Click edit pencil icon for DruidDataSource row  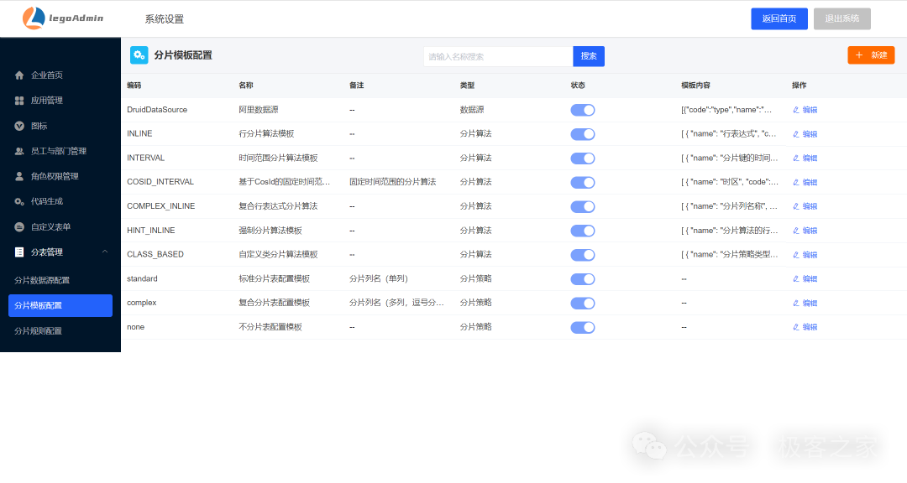(x=796, y=110)
